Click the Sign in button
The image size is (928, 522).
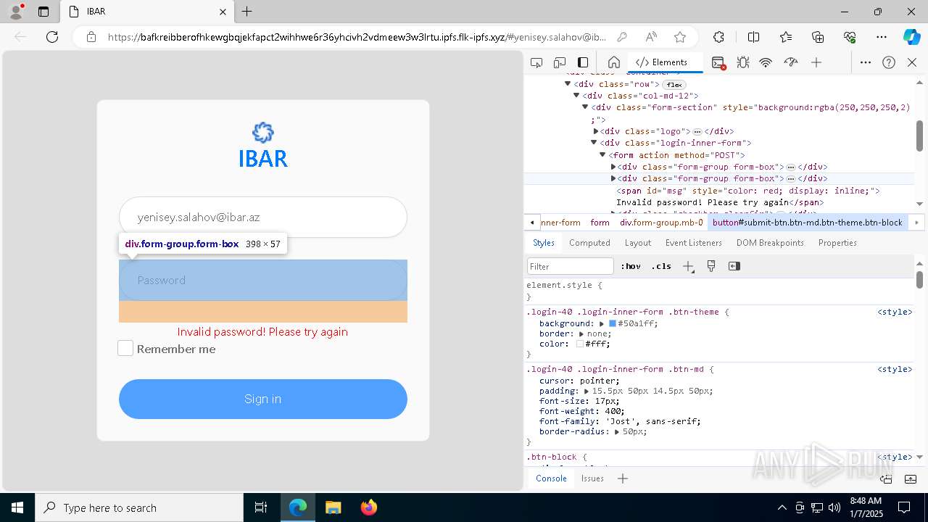263,399
